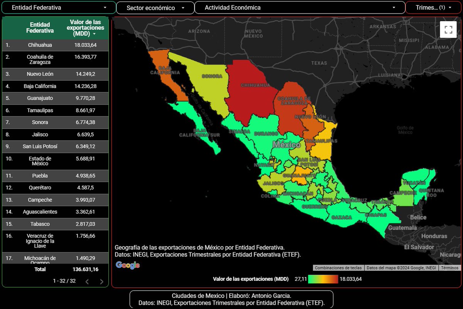The height and width of the screenshot is (309, 463).
Task: Select the Michoacán de Ocampo table row
Action: pos(56,258)
